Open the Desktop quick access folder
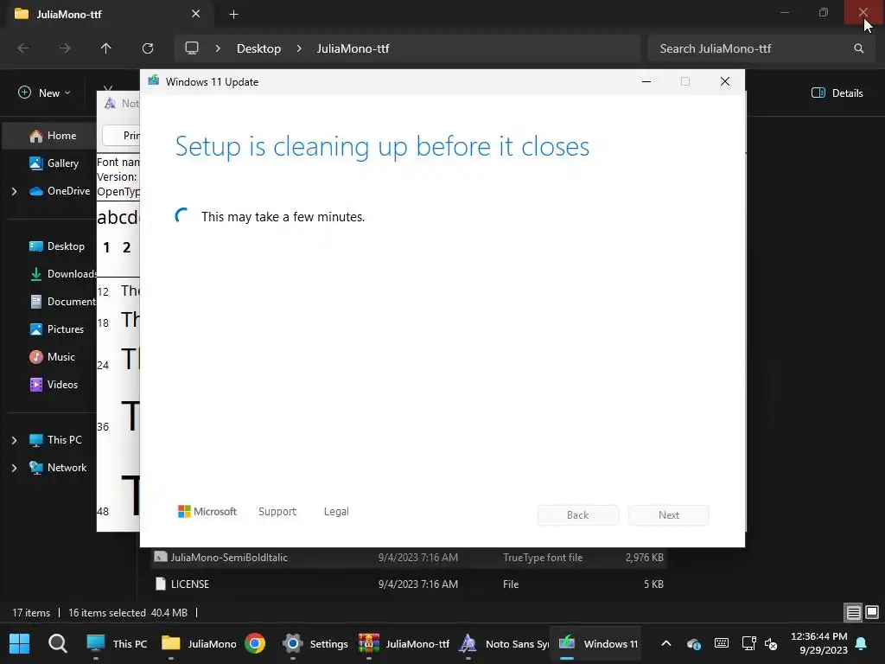The height and width of the screenshot is (664, 885). [x=56, y=246]
